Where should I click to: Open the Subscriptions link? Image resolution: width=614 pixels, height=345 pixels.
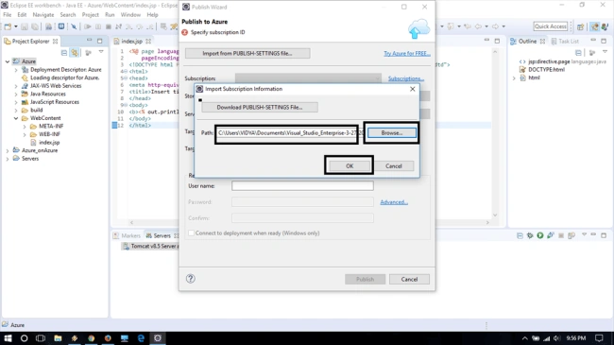(x=406, y=78)
